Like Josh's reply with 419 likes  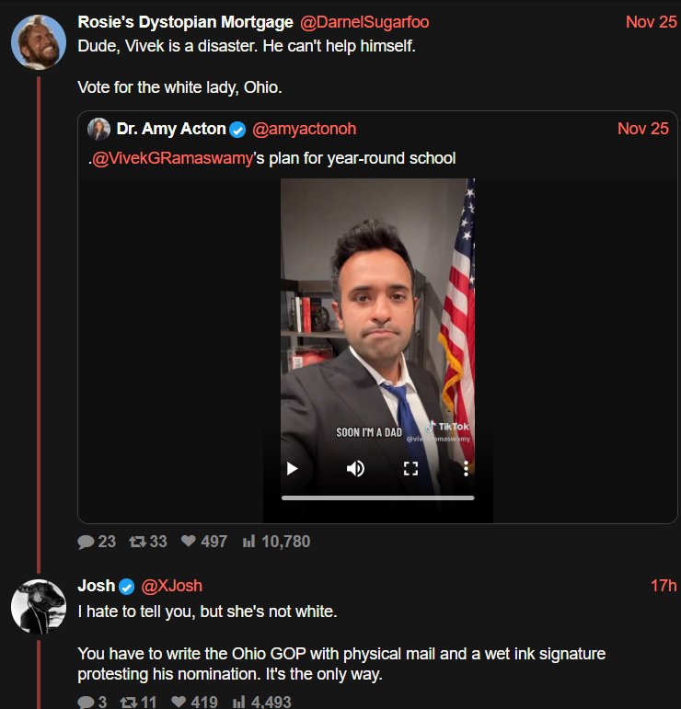179,703
